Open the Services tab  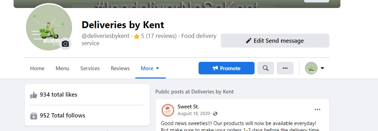pyautogui.click(x=90, y=68)
